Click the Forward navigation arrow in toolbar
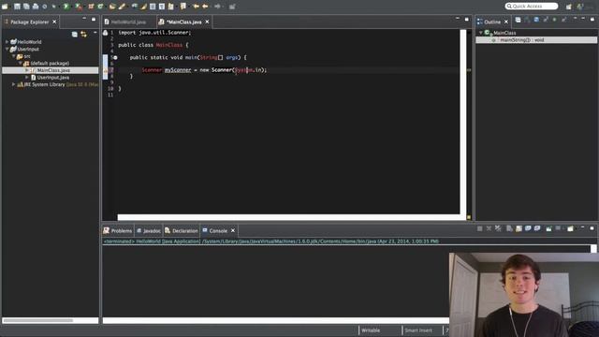 217,7
